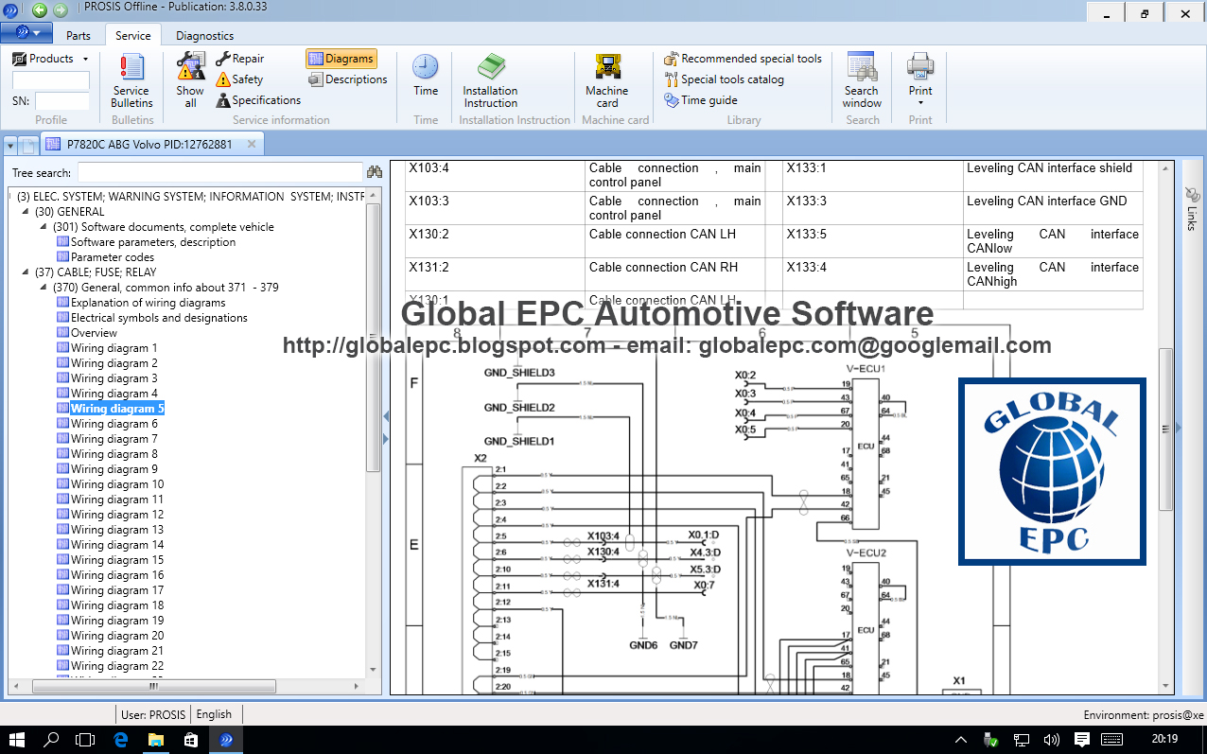Viewport: 1207px width, 754px height.
Task: Switch to Diagnostics tab
Action: click(x=204, y=36)
